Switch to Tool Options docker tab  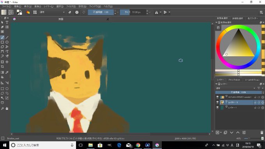point(252,80)
